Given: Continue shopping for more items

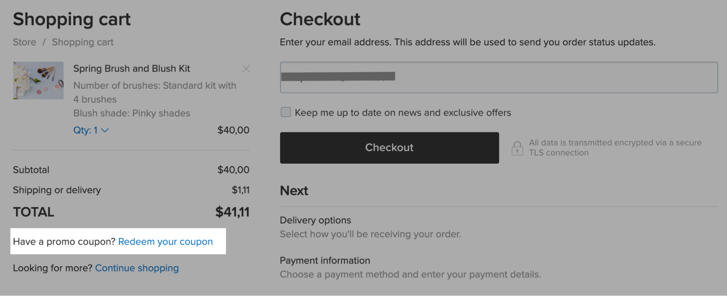Looking at the screenshot, I should coord(137,268).
